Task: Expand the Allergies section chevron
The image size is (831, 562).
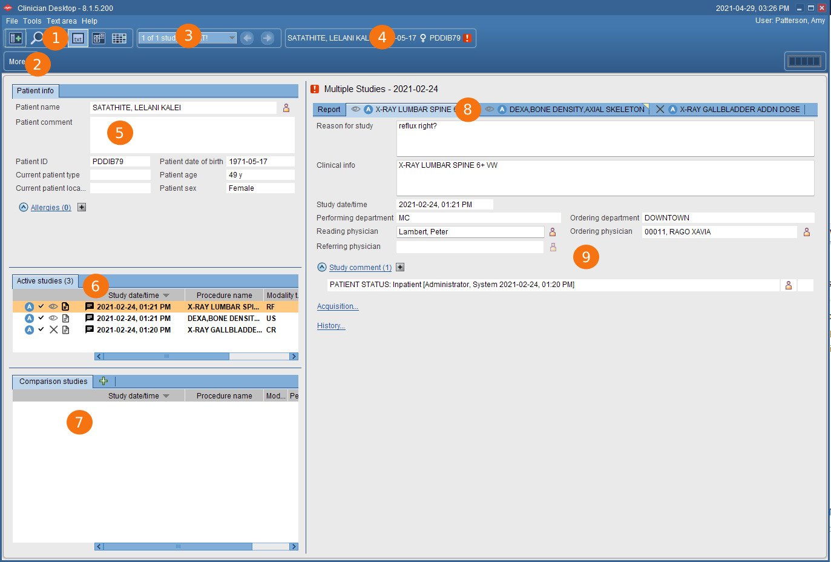Action: (x=24, y=207)
